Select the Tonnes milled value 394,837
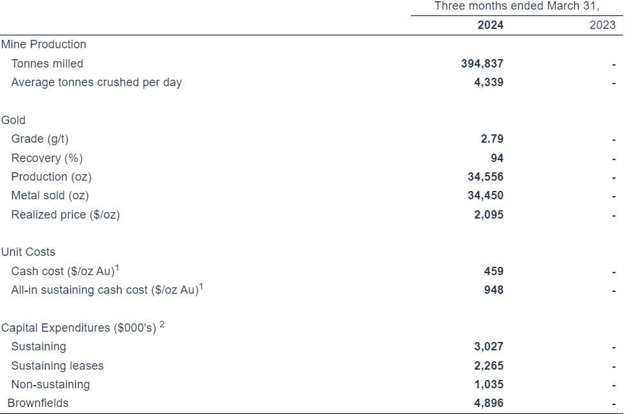The width and height of the screenshot is (625, 414). pos(482,64)
